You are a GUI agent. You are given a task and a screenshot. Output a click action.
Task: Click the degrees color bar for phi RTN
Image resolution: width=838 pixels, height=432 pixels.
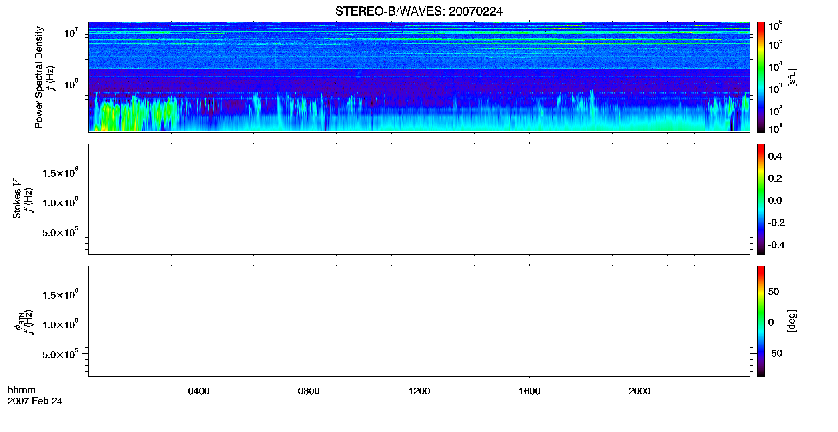coord(760,321)
